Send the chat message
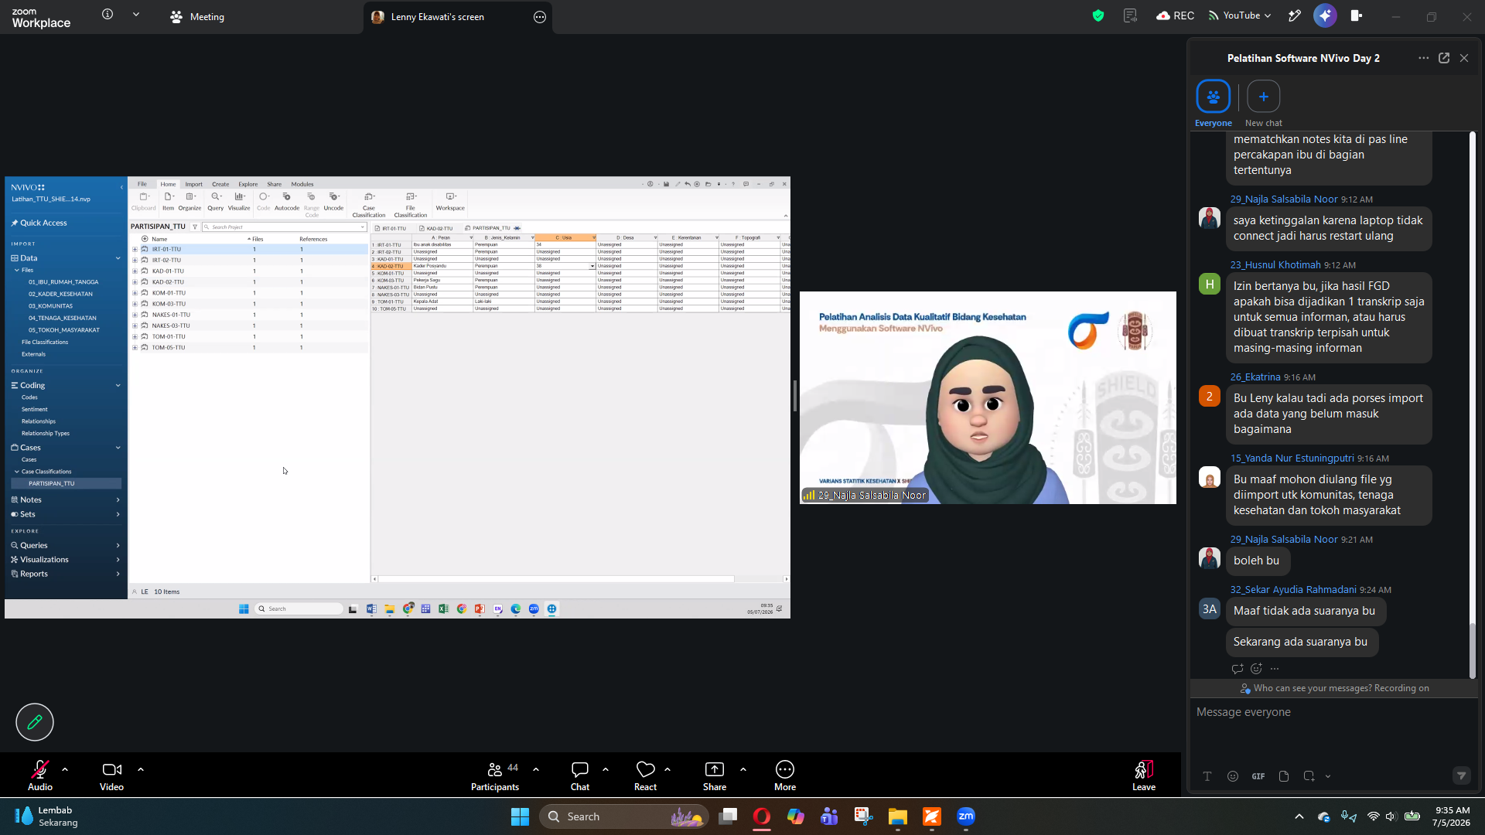The image size is (1485, 835). pos(1461,775)
